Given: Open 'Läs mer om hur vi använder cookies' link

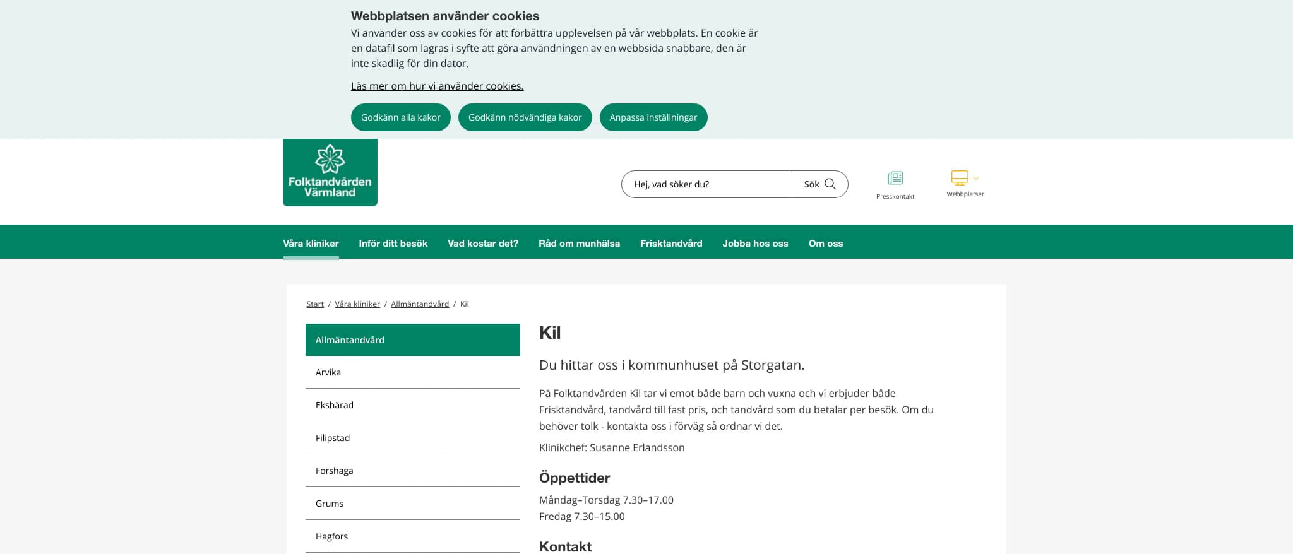Looking at the screenshot, I should [438, 86].
